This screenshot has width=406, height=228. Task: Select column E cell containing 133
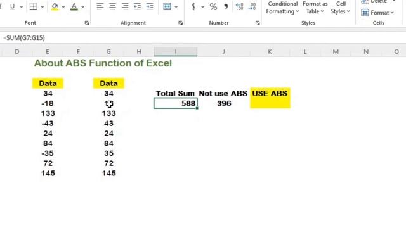[x=48, y=113]
